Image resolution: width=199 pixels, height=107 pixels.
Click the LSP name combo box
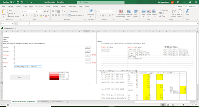click(x=28, y=67)
